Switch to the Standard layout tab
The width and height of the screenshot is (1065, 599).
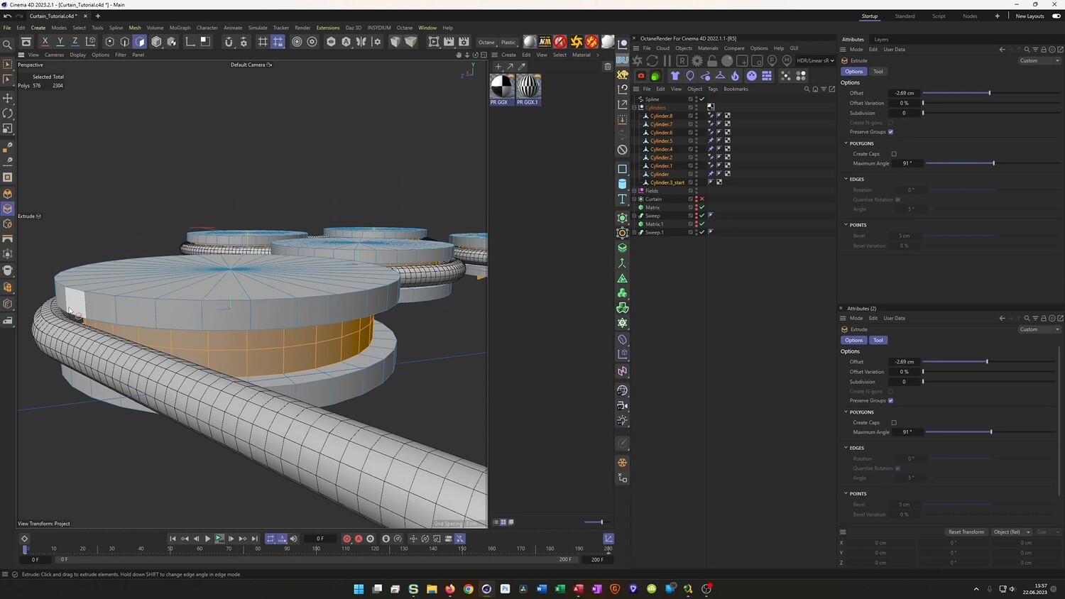tap(905, 16)
